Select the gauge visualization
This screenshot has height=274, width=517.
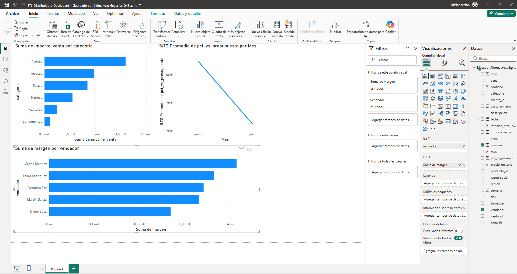pyautogui.click(x=463, y=99)
